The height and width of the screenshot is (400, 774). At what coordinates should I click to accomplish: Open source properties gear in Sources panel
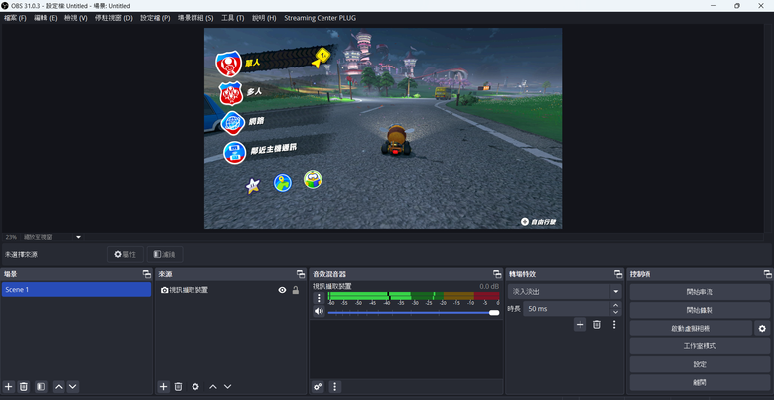tap(195, 387)
